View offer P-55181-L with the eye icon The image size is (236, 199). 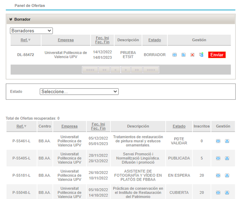point(218,175)
